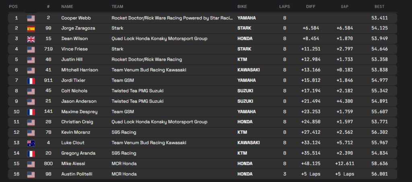Click Jason Anderson's SUZUKI bike label
This screenshot has width=412, height=182.
[x=245, y=101]
